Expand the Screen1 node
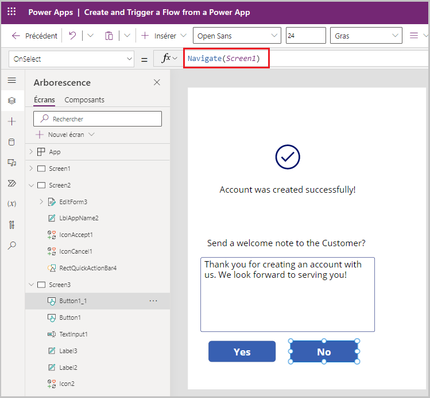Screen dimensions: 430x398 pyautogui.click(x=31, y=169)
